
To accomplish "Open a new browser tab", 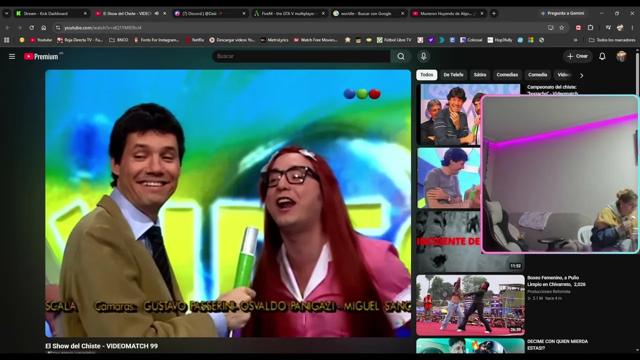I will coord(494,13).
